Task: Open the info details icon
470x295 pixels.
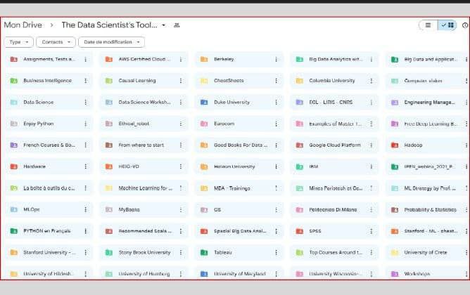Action: tap(465, 25)
